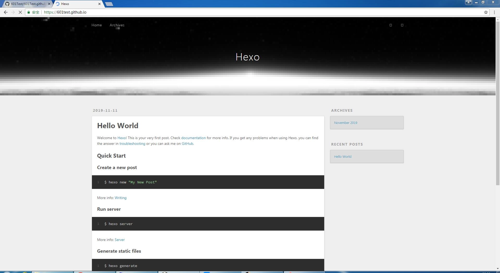Screen dimensions: 500x273
Task: Click the 'Run server' heading
Action: coord(109,209)
